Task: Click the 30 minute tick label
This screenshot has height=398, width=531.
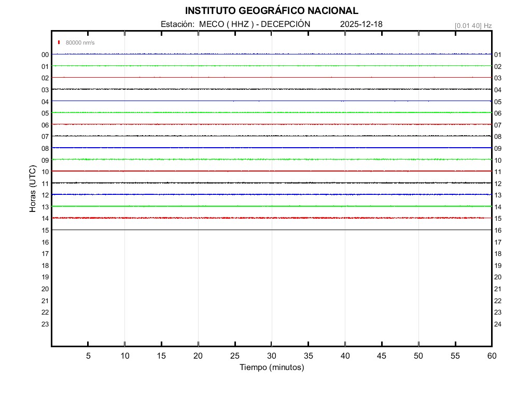Action: [272, 356]
